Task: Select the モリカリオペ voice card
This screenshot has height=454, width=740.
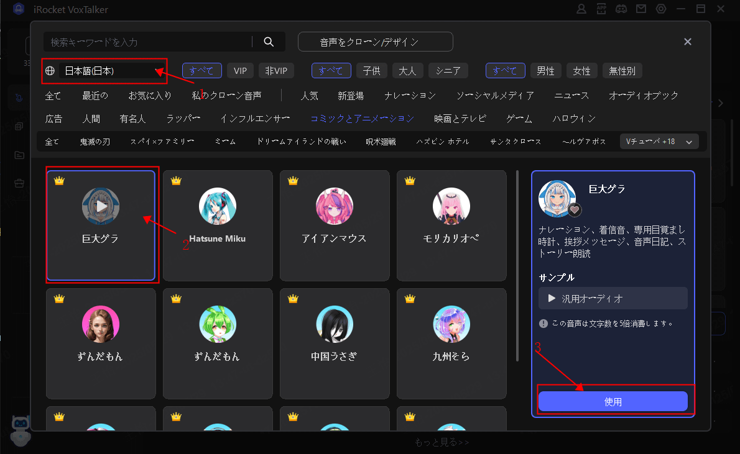Action: [x=451, y=225]
